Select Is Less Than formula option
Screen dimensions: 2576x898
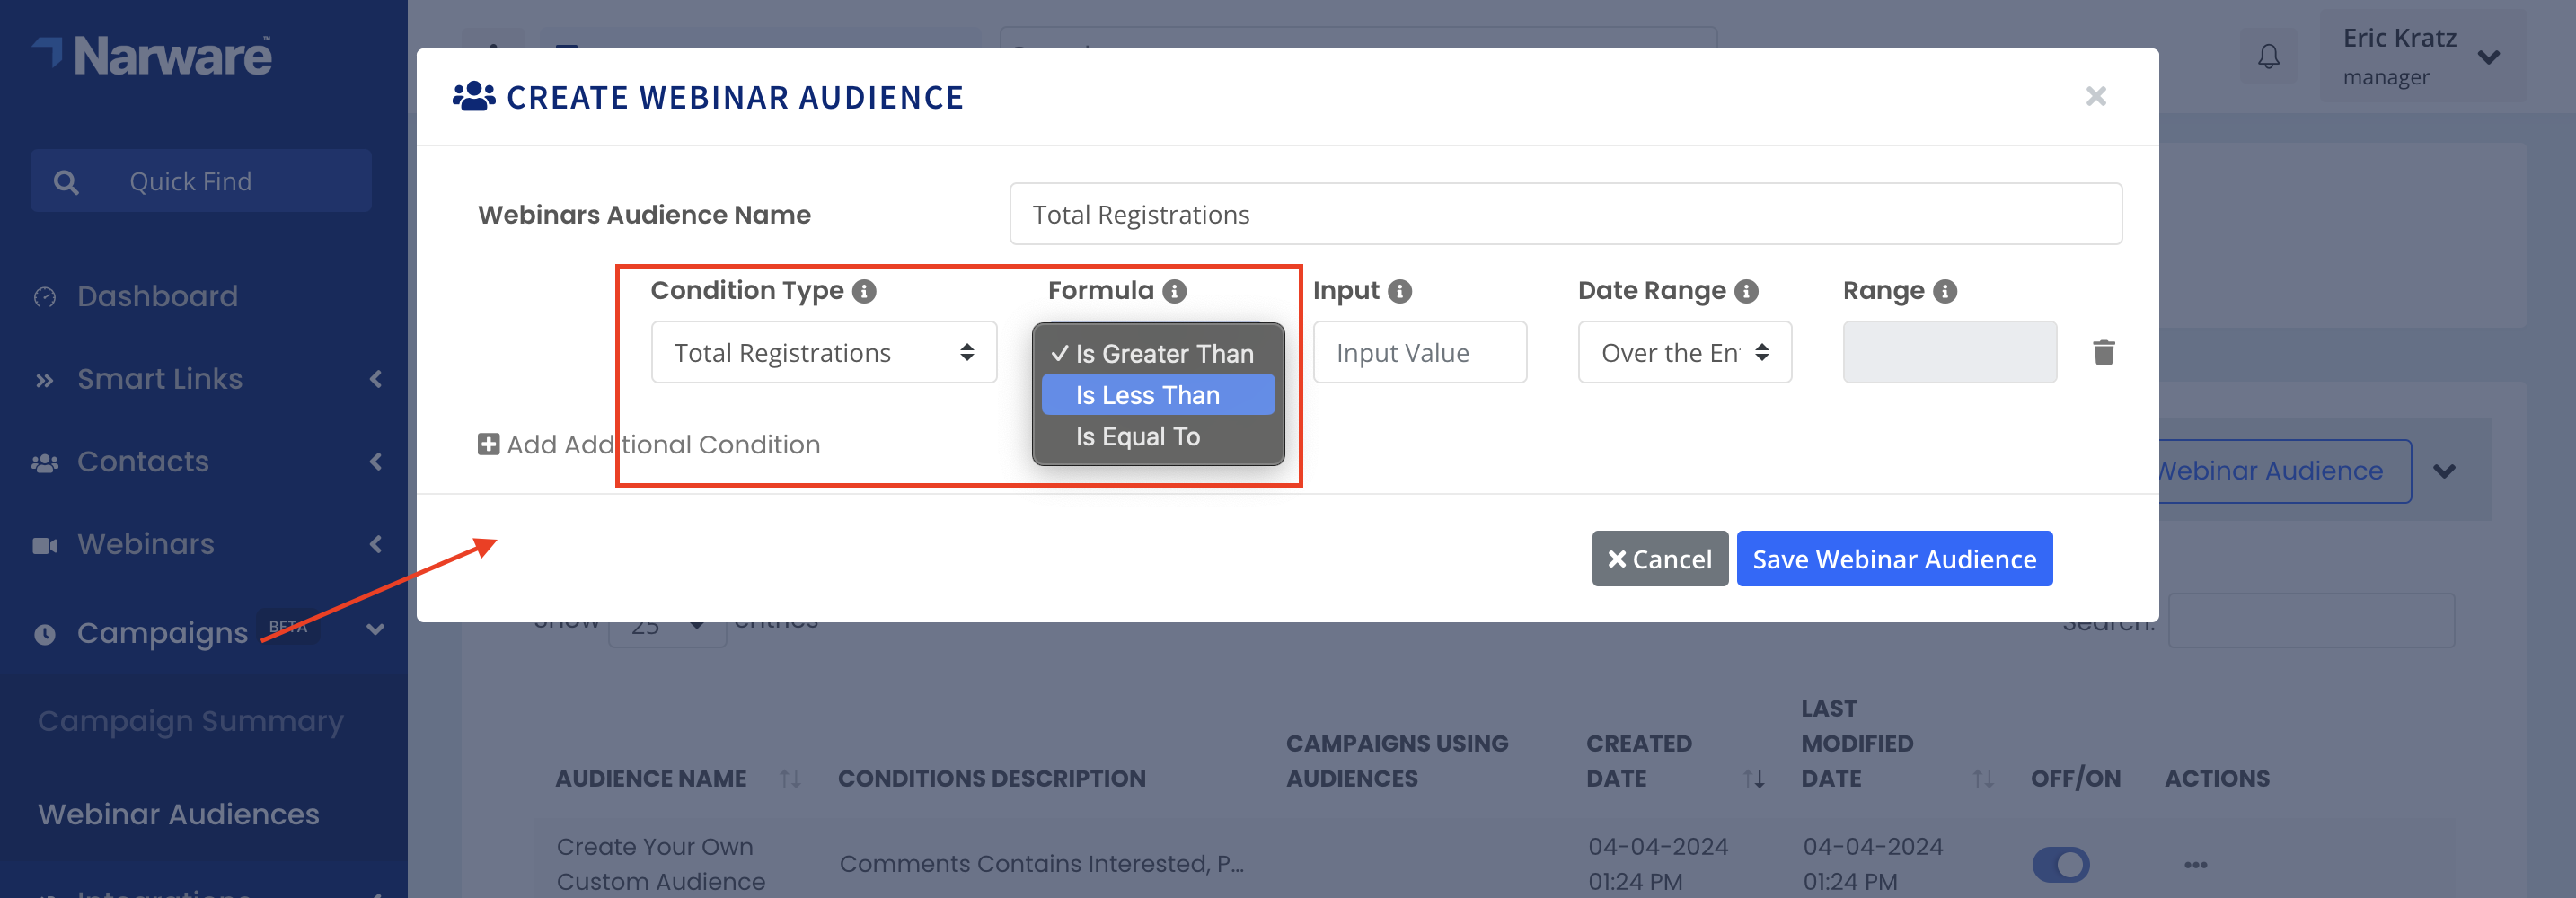[1158, 395]
